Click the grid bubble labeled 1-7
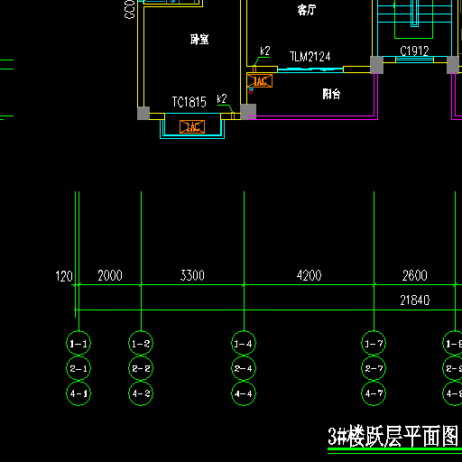Viewport: 462px width, 462px height. tap(374, 343)
